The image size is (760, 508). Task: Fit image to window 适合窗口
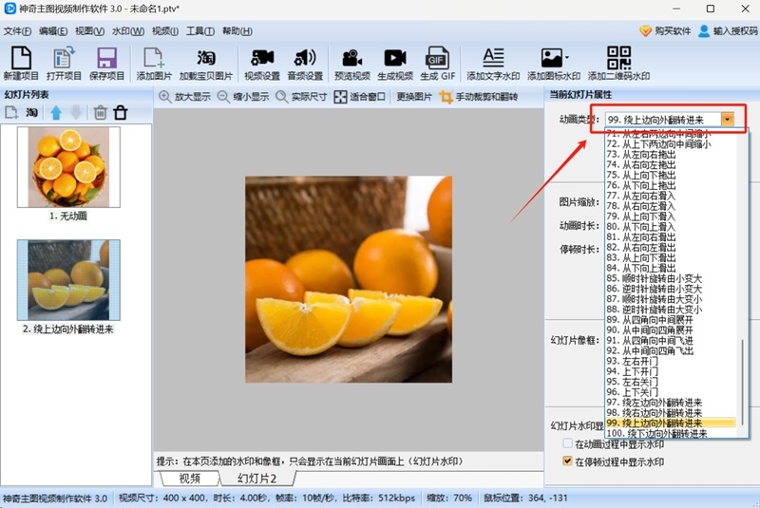point(360,96)
